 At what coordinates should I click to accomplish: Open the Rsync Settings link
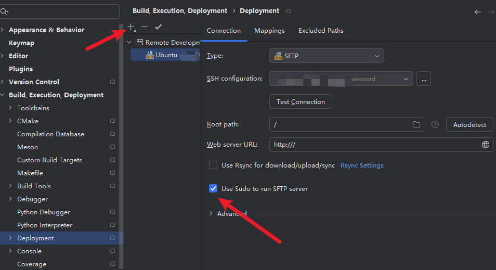pyautogui.click(x=362, y=165)
